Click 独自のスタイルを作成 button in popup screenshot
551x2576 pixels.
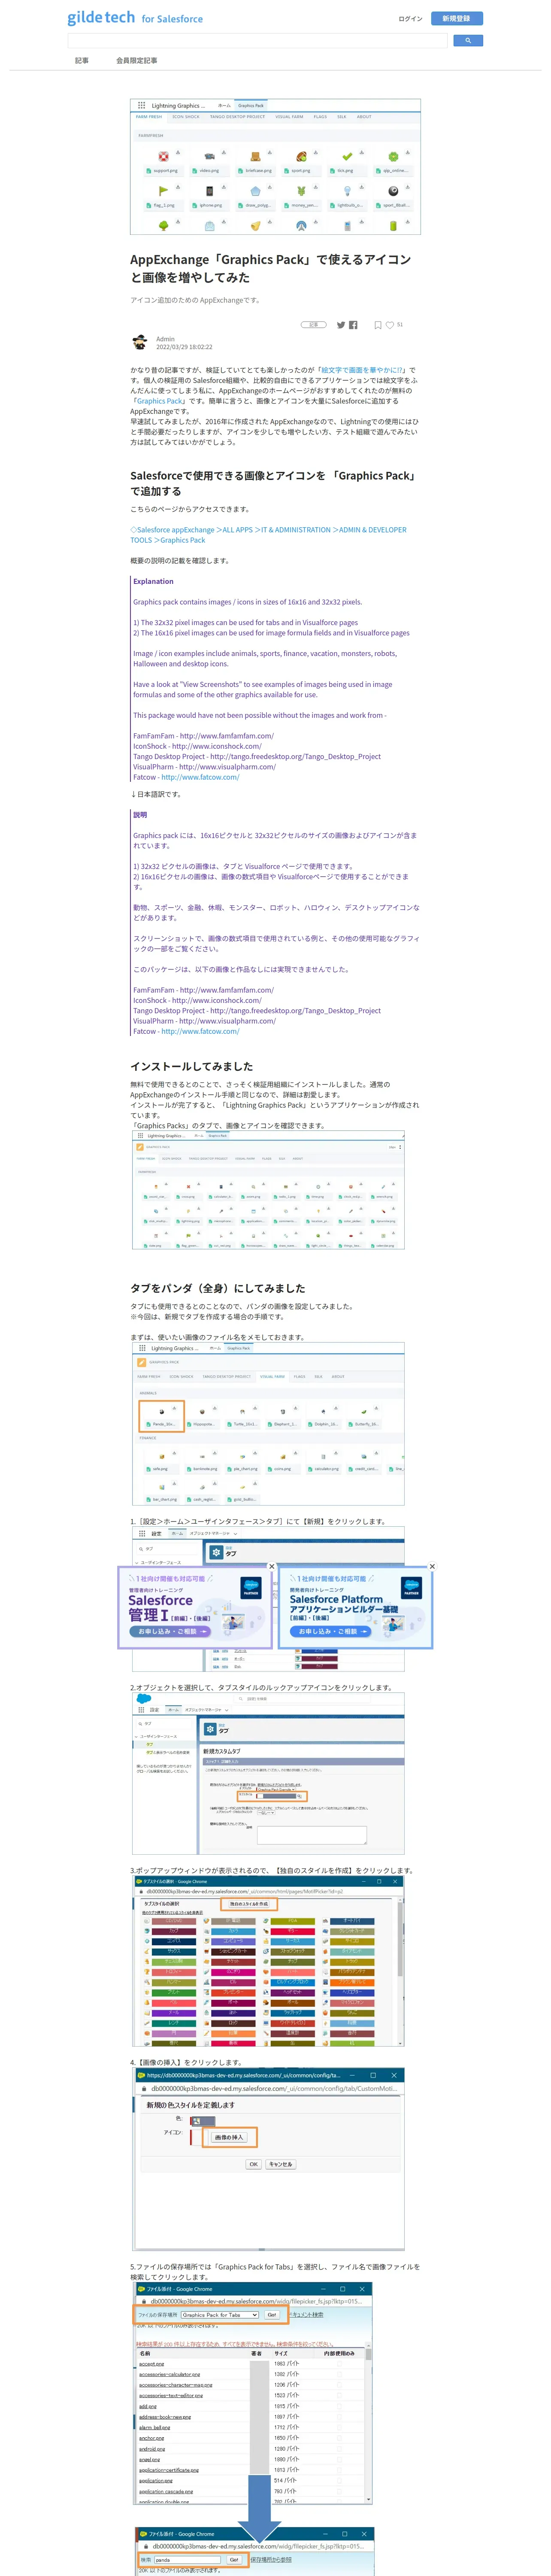point(249,1904)
